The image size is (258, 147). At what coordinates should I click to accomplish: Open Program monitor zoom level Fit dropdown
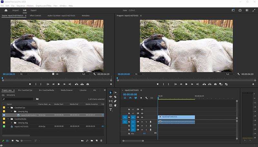(x=139, y=74)
